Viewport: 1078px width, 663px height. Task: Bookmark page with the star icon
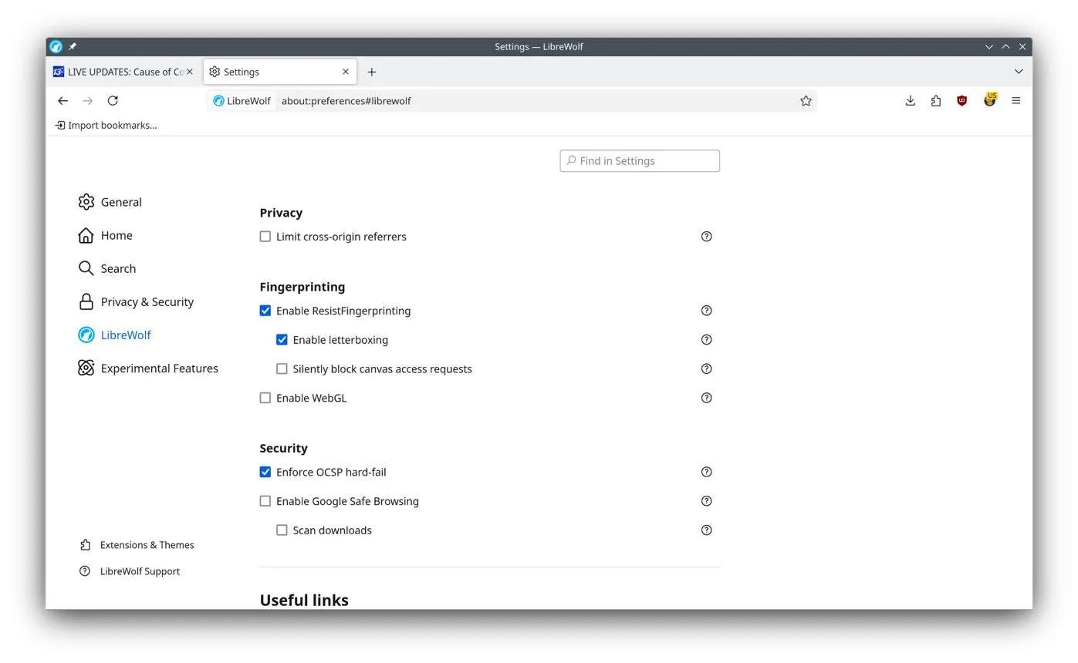(x=806, y=101)
